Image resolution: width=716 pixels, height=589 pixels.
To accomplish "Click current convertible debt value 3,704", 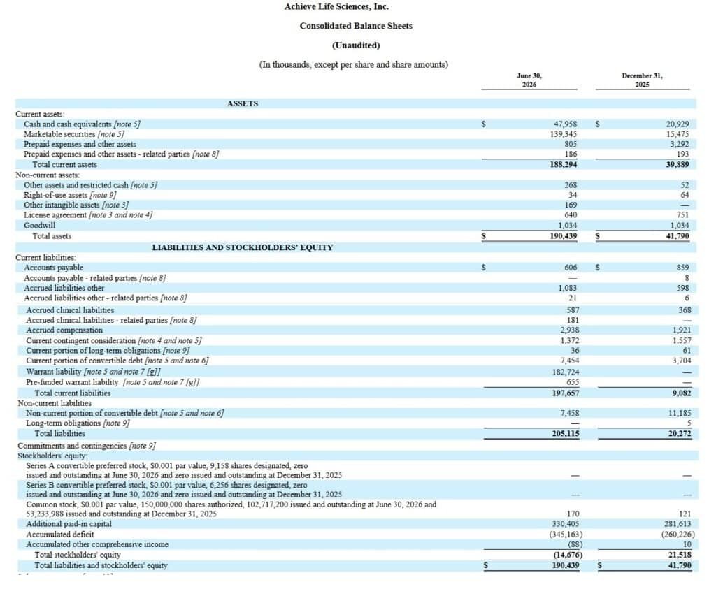I will pos(682,361).
